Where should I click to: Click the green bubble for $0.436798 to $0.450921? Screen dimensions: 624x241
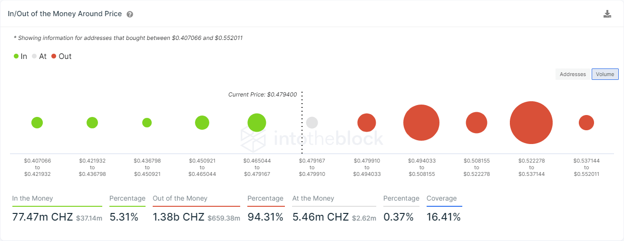click(147, 123)
